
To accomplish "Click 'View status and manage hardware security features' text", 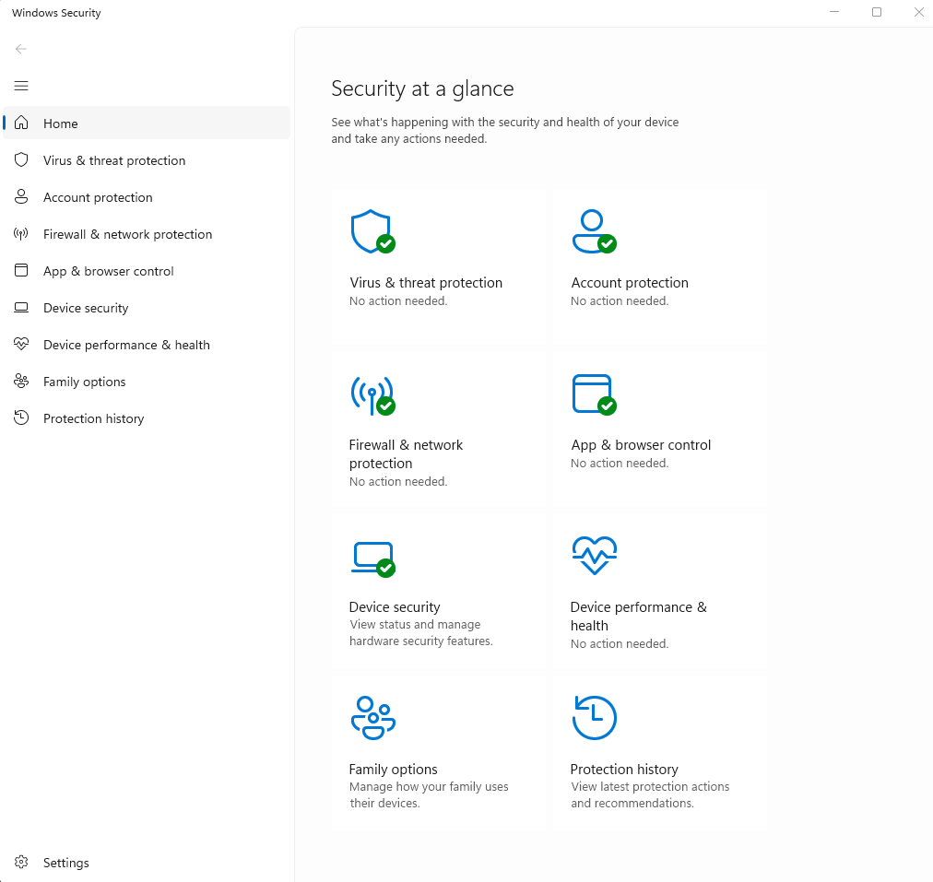I will tap(420, 633).
